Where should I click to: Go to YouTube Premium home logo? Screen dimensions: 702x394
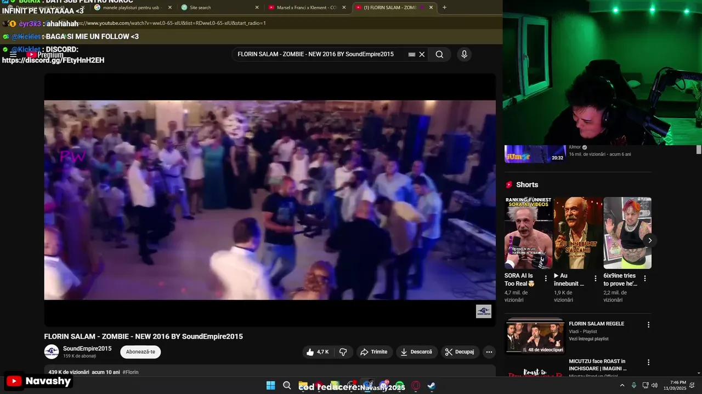click(x=45, y=55)
